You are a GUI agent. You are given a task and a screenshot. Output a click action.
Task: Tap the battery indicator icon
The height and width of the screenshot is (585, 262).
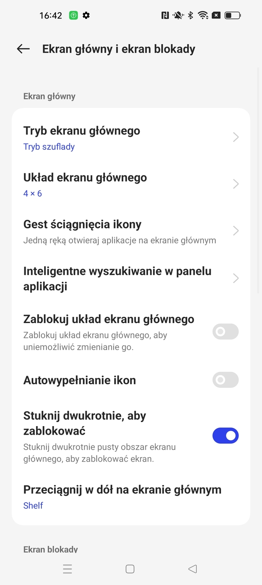[x=233, y=15]
